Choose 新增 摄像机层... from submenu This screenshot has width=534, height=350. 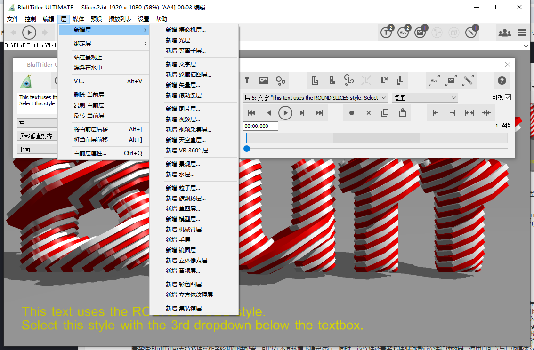pyautogui.click(x=194, y=30)
